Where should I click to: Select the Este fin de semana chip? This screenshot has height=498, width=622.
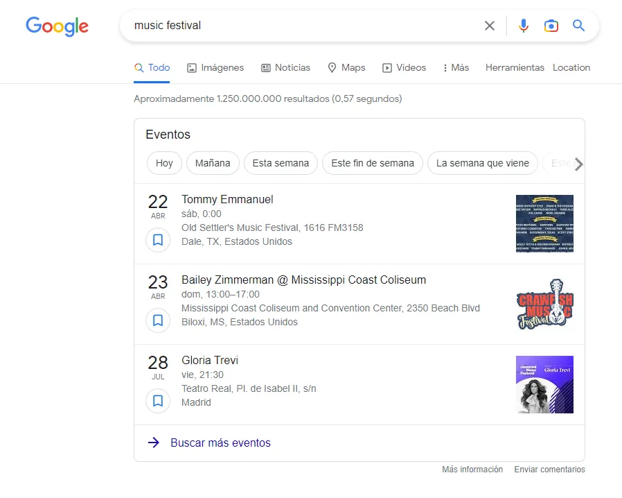[x=373, y=163]
